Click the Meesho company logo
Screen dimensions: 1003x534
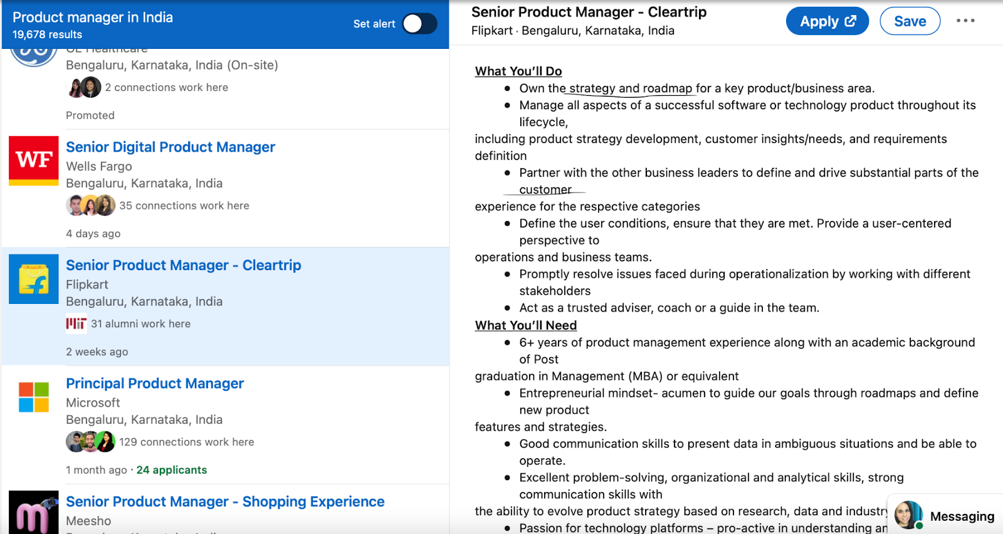click(x=34, y=513)
